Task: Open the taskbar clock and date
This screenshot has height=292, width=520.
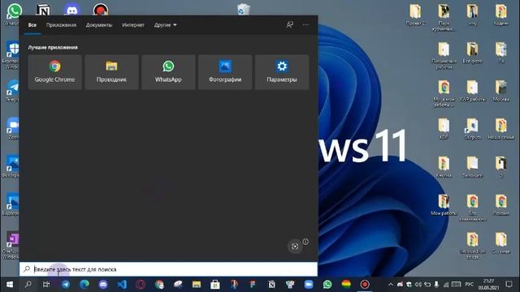Action: click(488, 285)
